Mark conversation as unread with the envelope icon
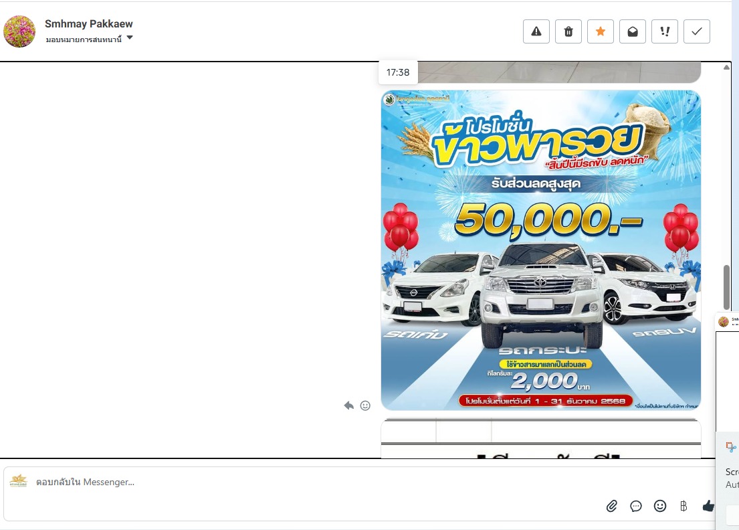The height and width of the screenshot is (530, 739). pyautogui.click(x=633, y=31)
